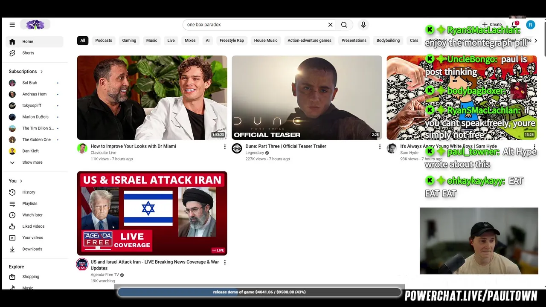Select the Music chip
Screen dimensions: 546x307
point(151,41)
